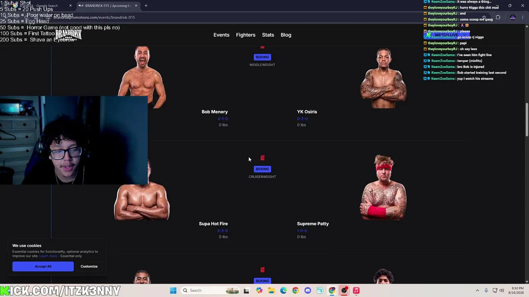This screenshot has width=529, height=297.
Task: Open OBS Studio from the taskbar
Action: [x=344, y=290]
